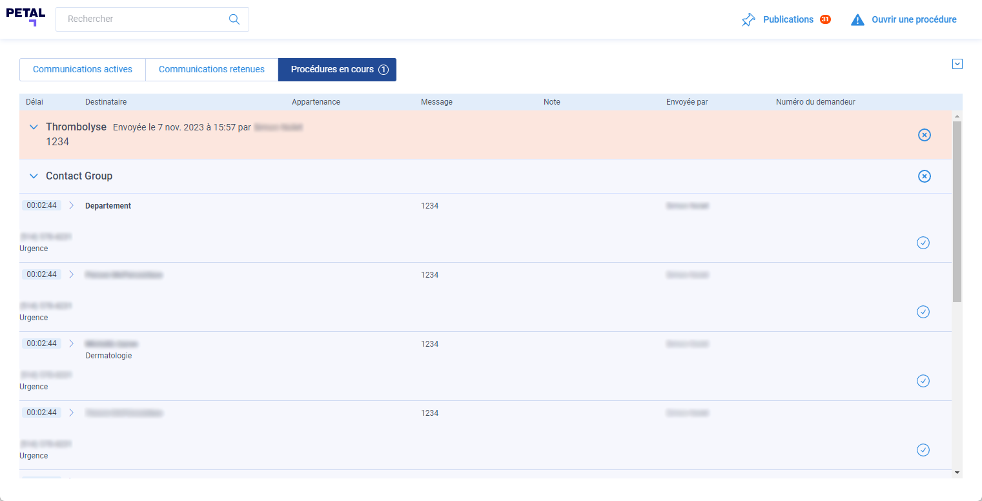The height and width of the screenshot is (501, 982).
Task: Click the scrollbar down arrow
Action: click(957, 473)
